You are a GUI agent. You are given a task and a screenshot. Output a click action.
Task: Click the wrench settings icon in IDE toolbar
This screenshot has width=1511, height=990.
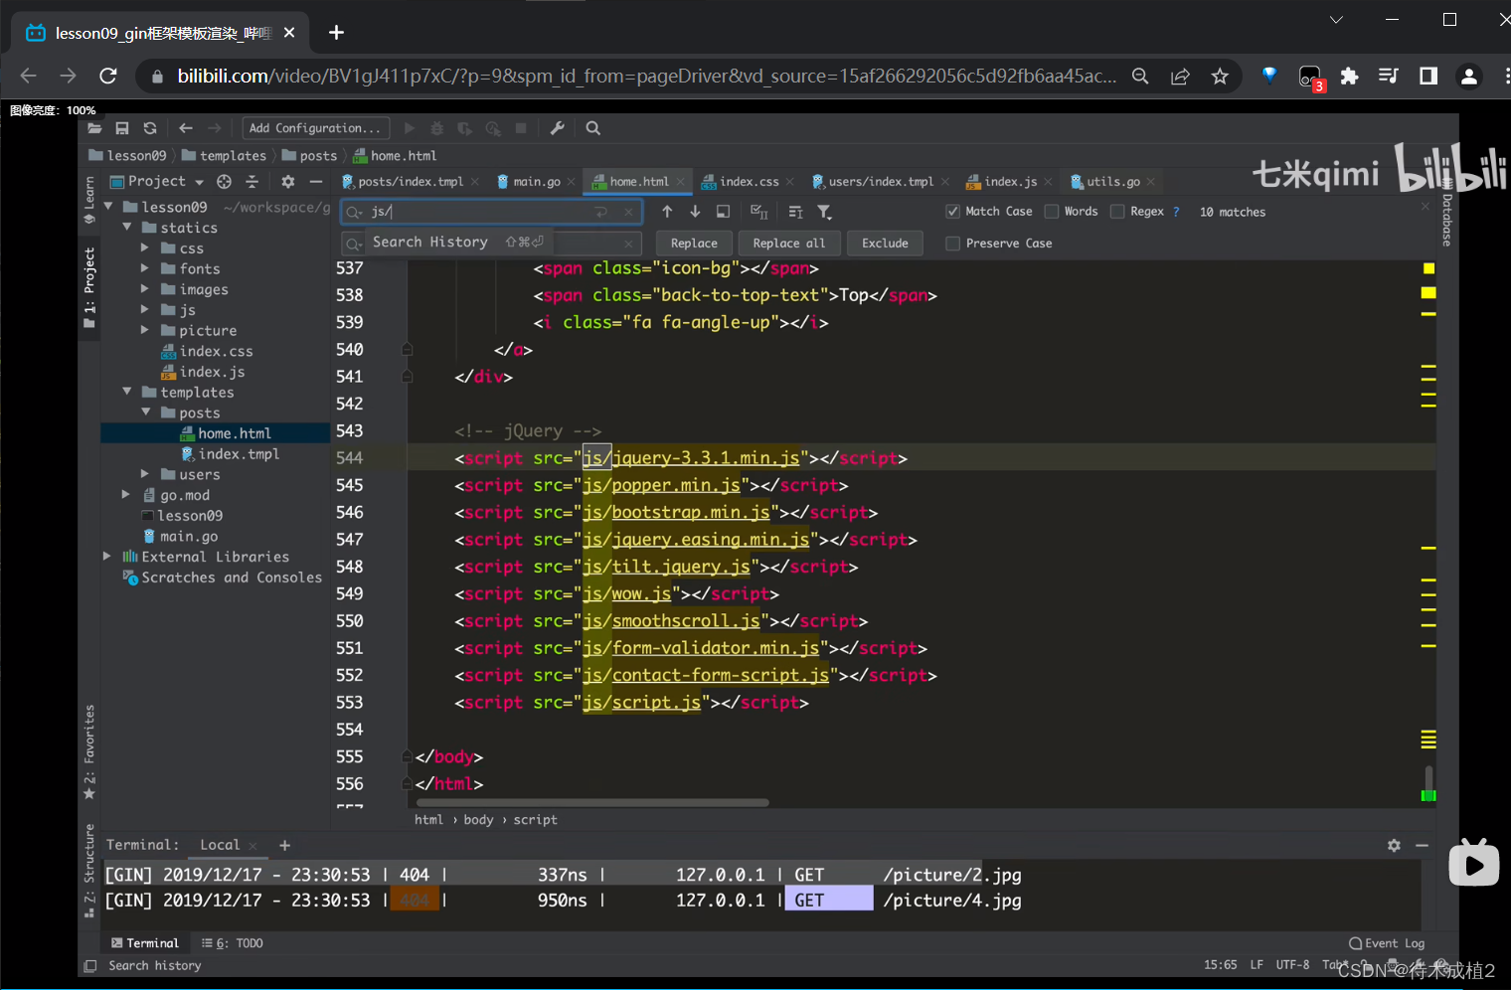[558, 128]
